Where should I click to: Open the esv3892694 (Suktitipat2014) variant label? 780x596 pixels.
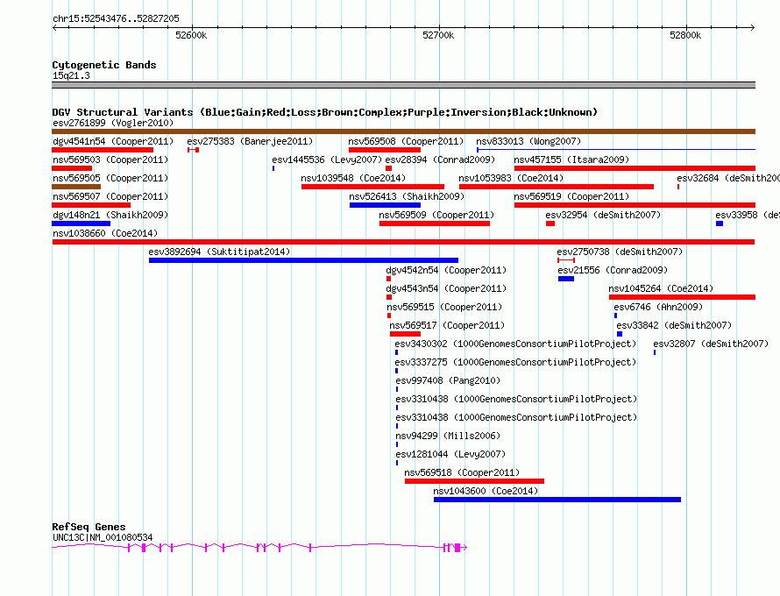(x=219, y=252)
